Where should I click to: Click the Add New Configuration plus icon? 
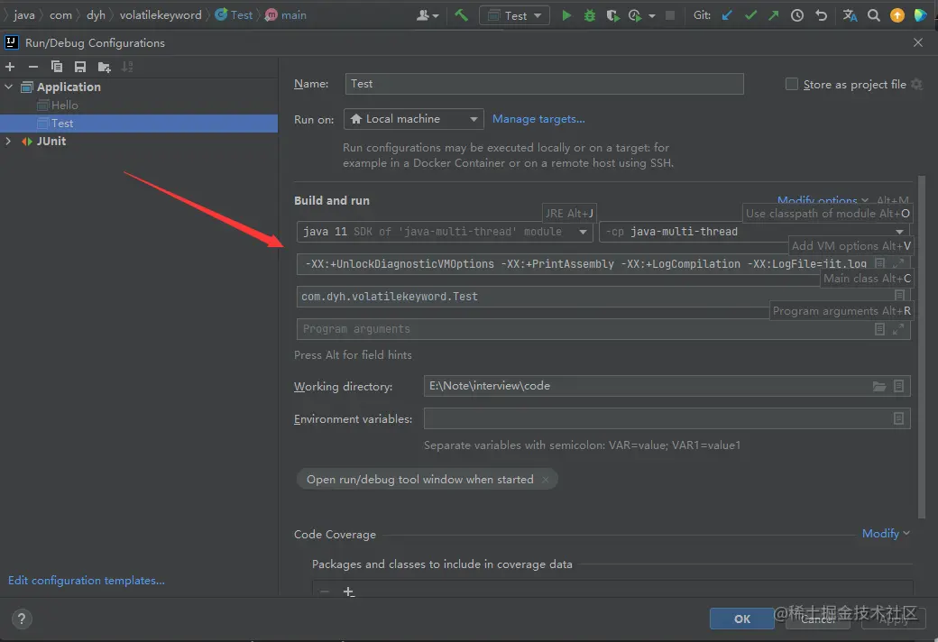point(10,67)
